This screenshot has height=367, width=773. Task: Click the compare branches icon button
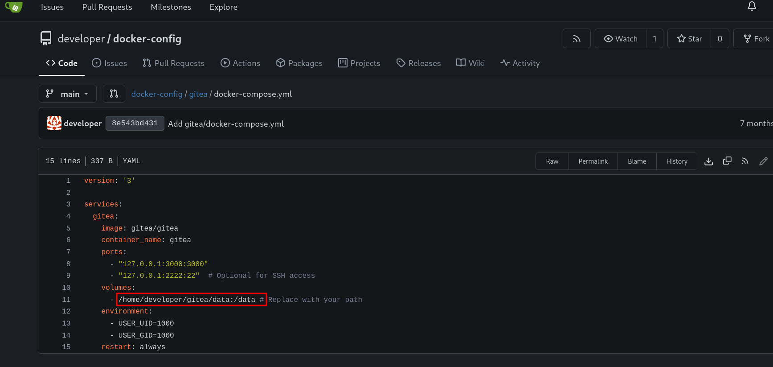114,94
